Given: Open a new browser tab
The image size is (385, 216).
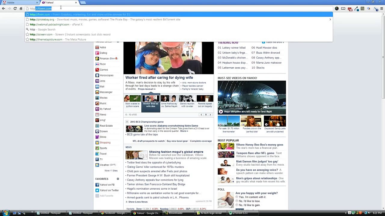Looking at the screenshot, I should pos(83,3).
